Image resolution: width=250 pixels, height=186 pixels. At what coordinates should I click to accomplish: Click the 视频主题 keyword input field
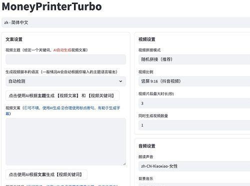point(65,59)
